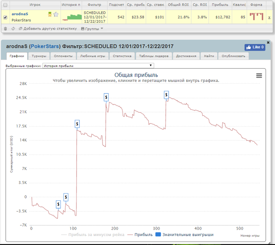Sort by the Ср. ROI column header
This screenshot has width=275, height=245.
pos(200,5)
